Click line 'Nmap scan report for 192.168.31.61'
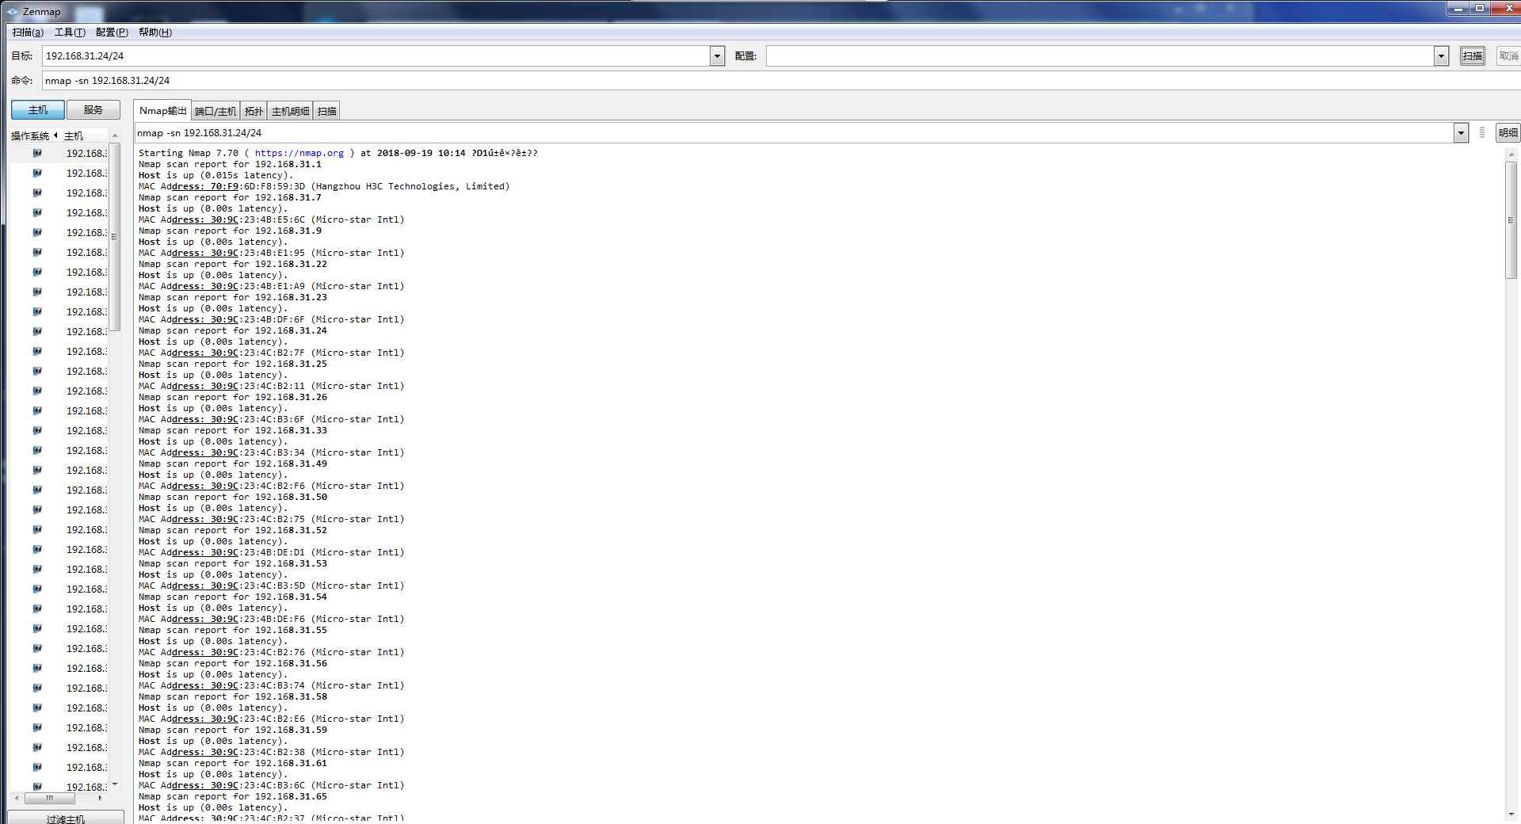The width and height of the screenshot is (1521, 824). click(233, 764)
